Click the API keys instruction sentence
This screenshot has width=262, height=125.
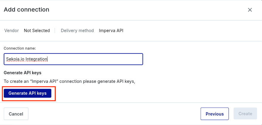(69, 81)
